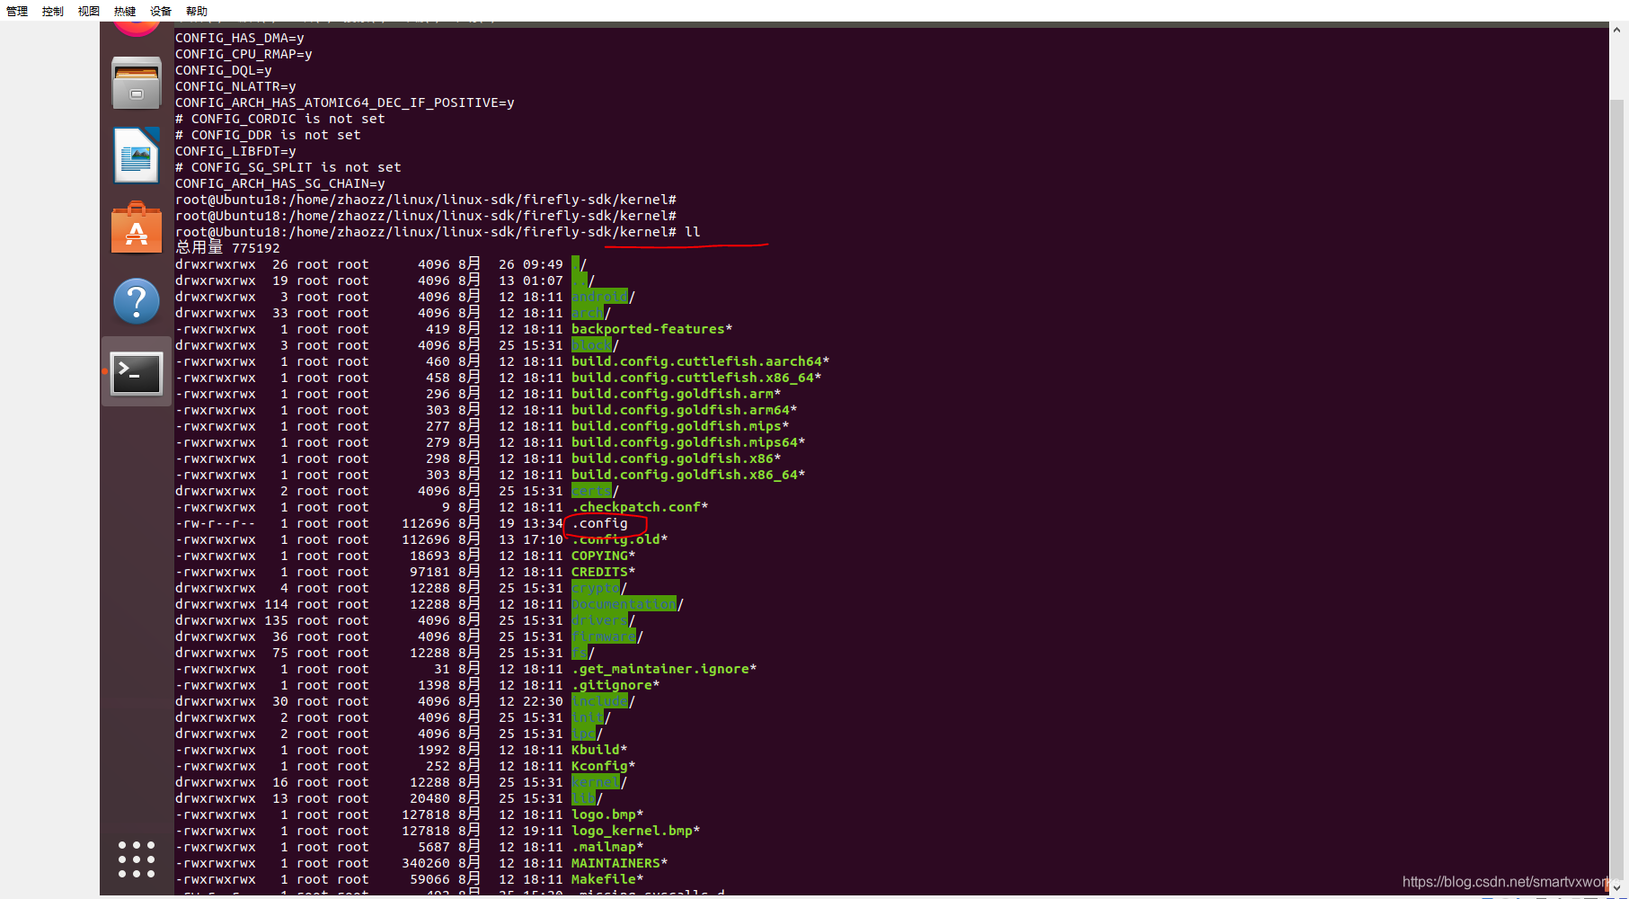The width and height of the screenshot is (1629, 899).
Task: Expand the 设备 devices menu dropdown
Action: coord(160,11)
